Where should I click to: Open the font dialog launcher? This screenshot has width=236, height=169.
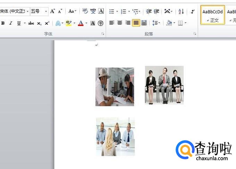102,34
